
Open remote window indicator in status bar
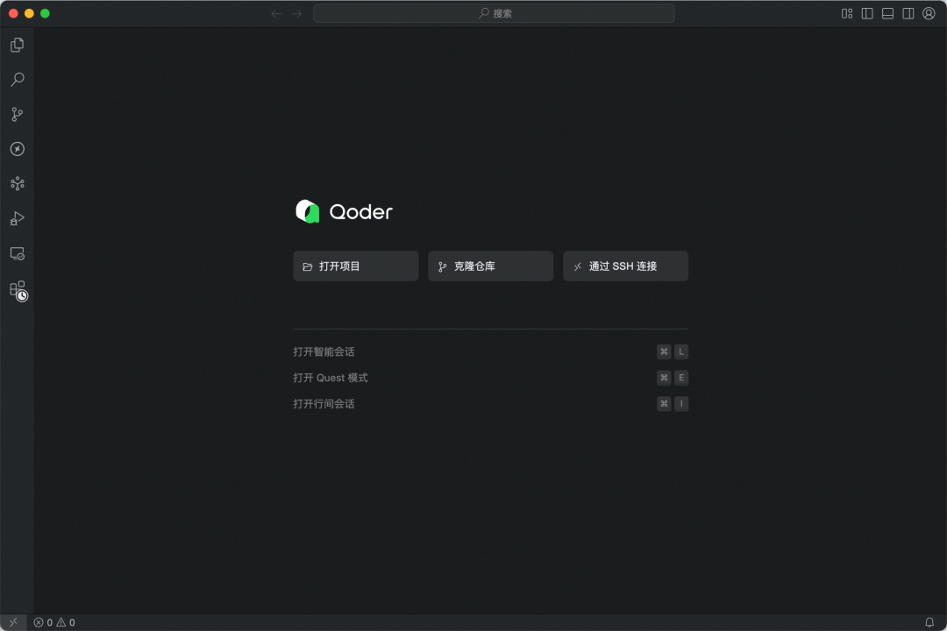pos(13,622)
